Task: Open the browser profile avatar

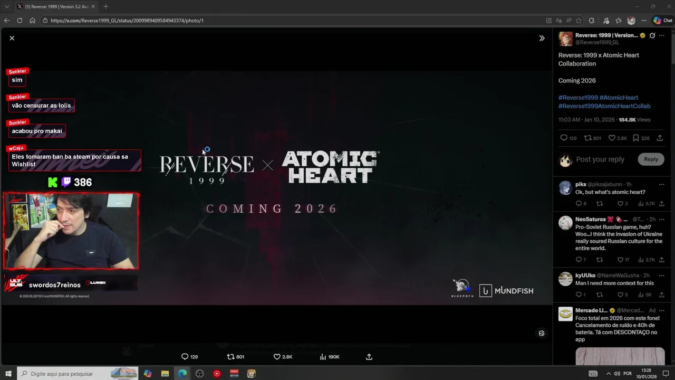Action: point(631,21)
